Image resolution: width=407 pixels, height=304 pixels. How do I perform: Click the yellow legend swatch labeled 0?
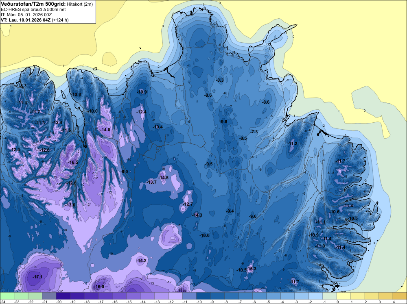point(344,296)
